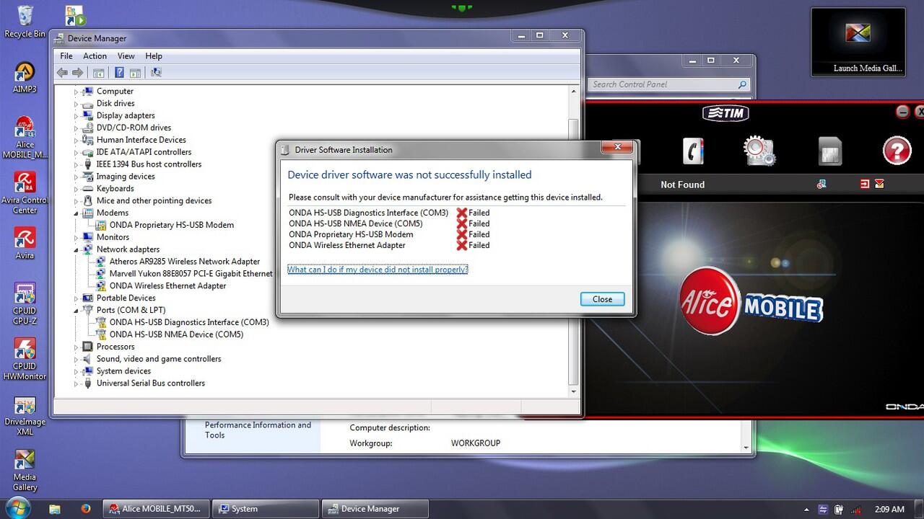Click Scan for hardware changes toolbar icon
Image resolution: width=924 pixels, height=519 pixels.
(x=156, y=73)
